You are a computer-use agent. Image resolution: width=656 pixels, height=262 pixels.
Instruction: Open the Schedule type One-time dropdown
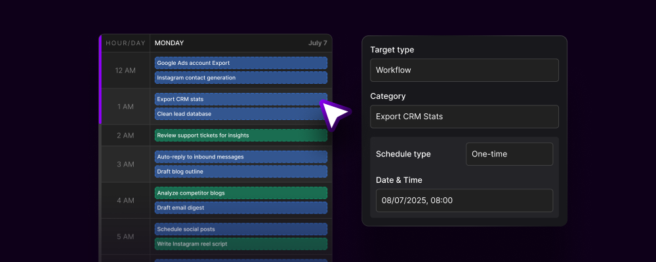(510, 154)
